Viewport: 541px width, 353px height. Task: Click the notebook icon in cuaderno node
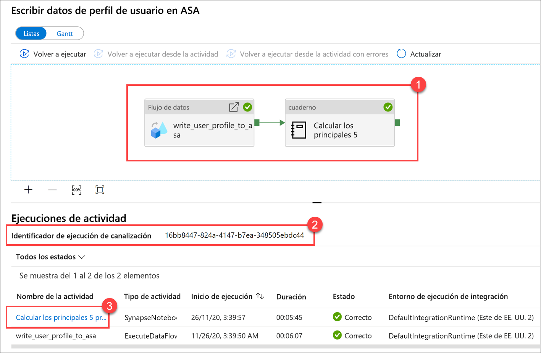[299, 130]
